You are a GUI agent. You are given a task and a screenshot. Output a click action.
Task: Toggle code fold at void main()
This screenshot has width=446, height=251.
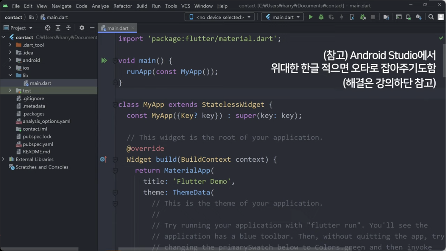coord(115,61)
